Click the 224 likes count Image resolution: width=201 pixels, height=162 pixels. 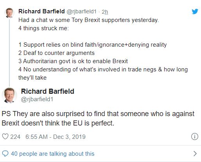click(15, 137)
